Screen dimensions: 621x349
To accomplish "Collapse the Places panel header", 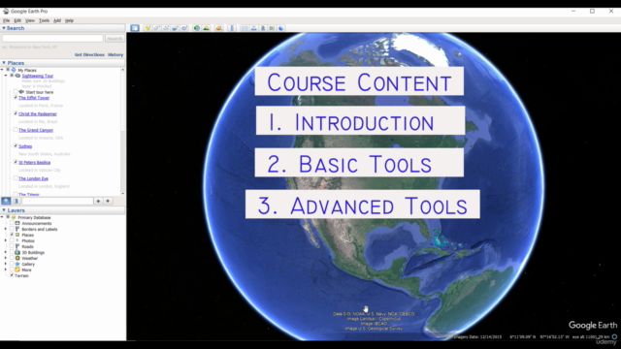I will 63,63.
